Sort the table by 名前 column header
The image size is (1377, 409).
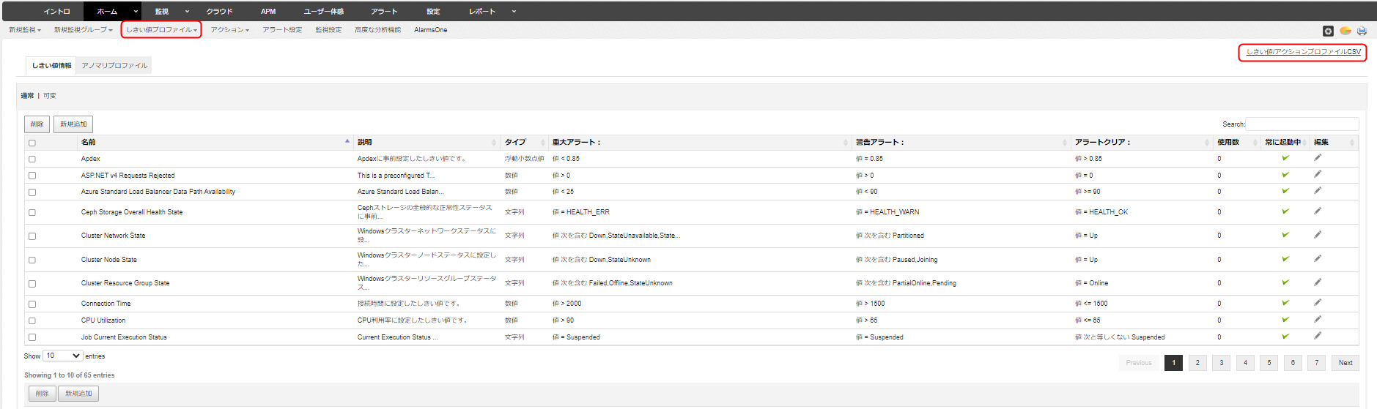[89, 142]
